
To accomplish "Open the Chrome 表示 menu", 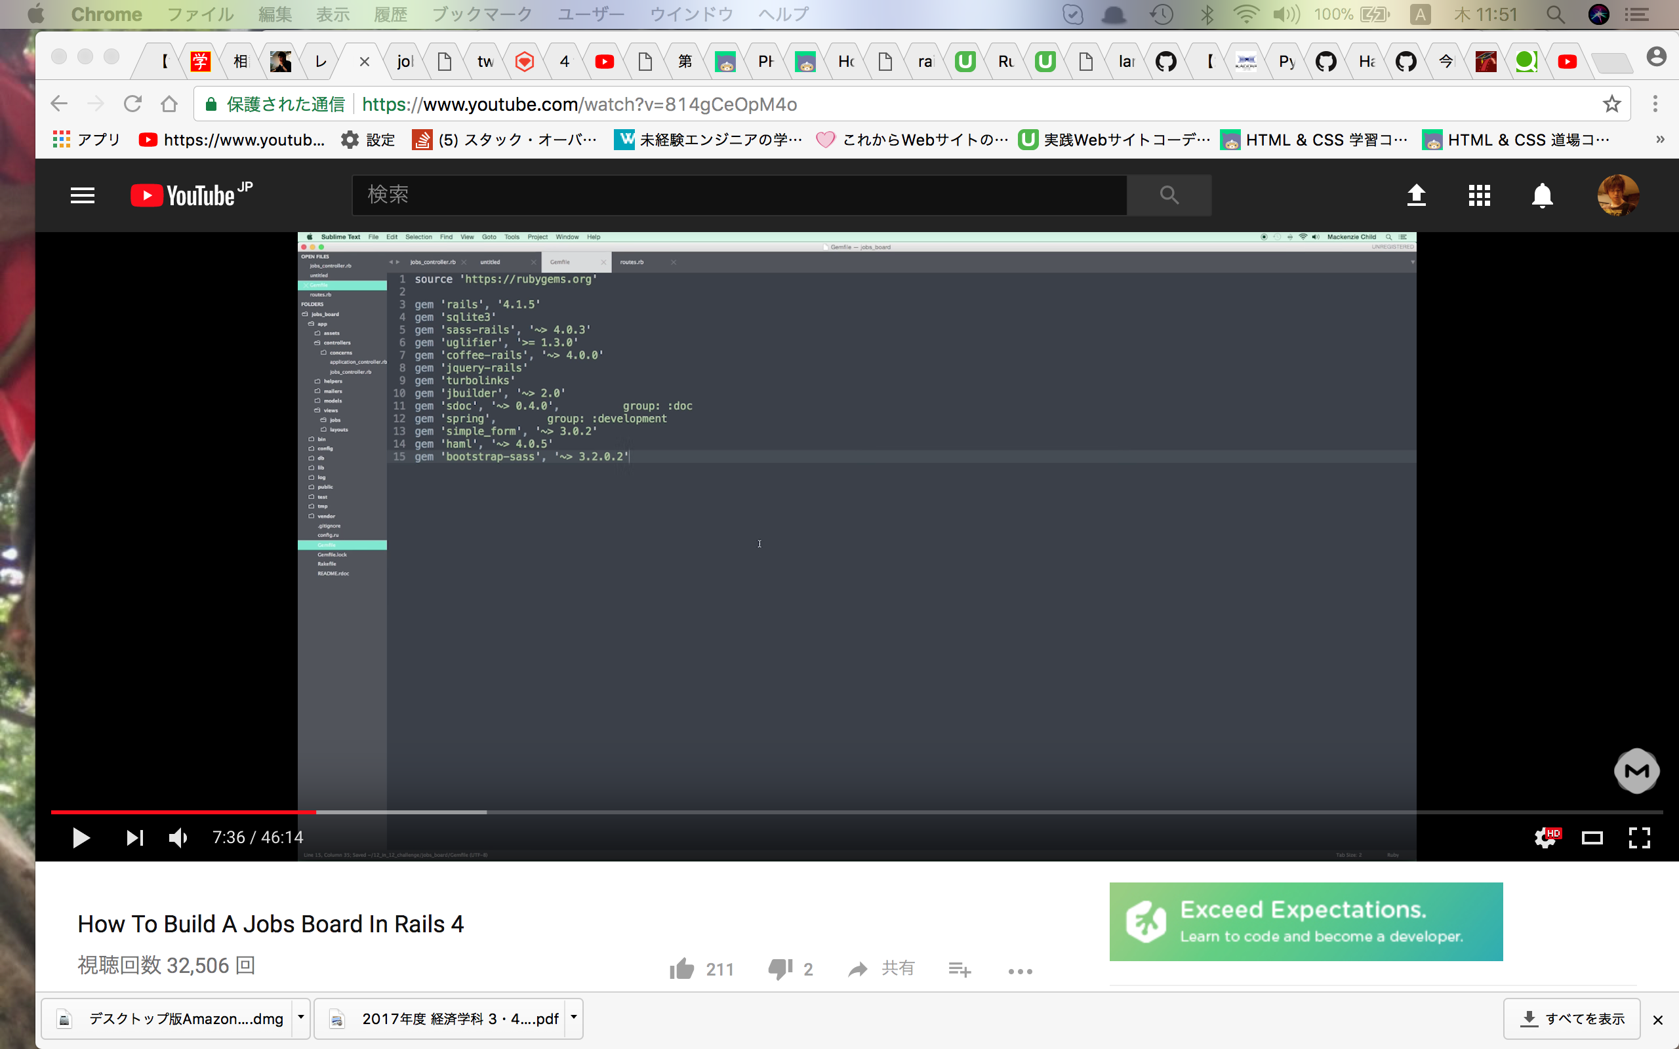I will 332,14.
